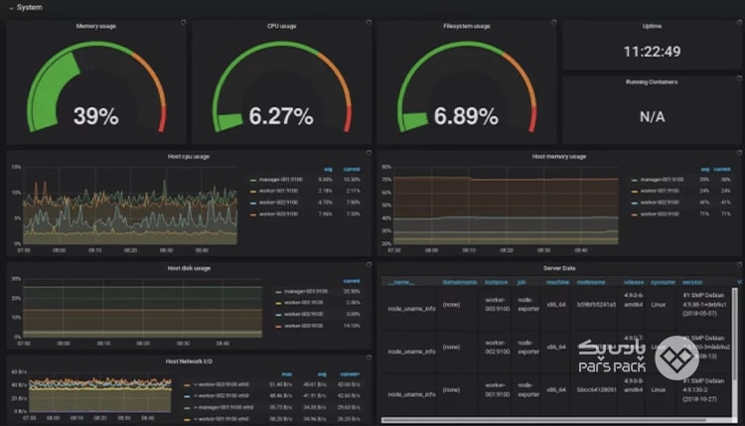Click the corner icon of Memory usage panel
Screen dimensions: 745x426
[184, 22]
